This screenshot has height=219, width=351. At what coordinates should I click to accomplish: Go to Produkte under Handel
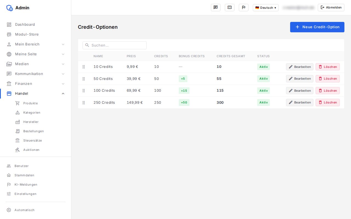pyautogui.click(x=35, y=103)
